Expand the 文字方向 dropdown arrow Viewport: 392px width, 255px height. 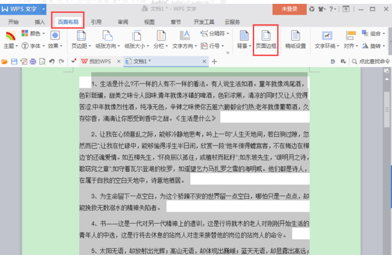click(196, 46)
